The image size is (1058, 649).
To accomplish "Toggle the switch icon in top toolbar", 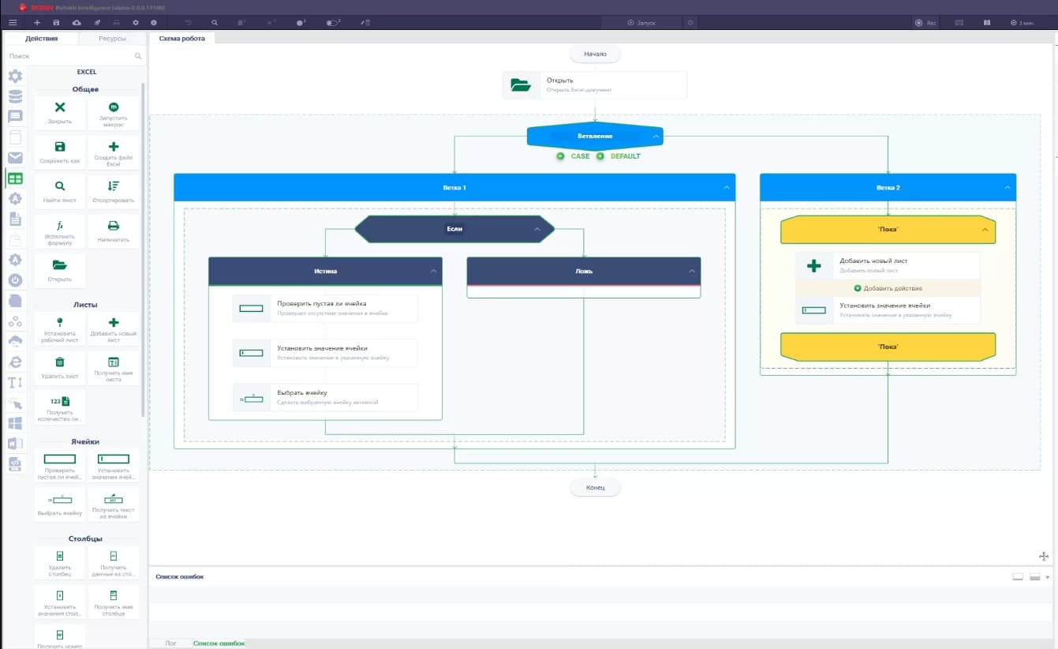I will pos(333,23).
